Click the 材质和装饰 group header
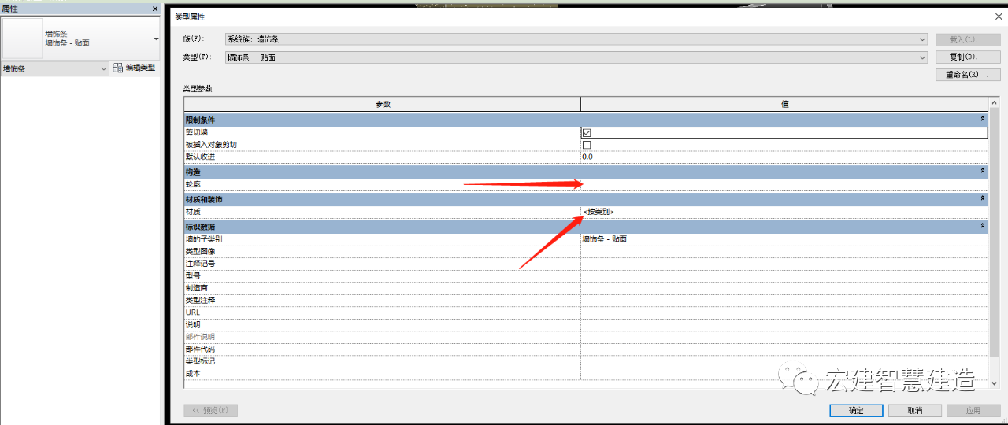The image size is (1008, 425). pos(586,198)
